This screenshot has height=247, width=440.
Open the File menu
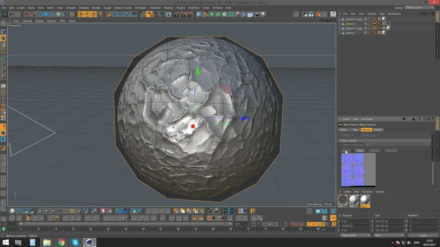(x=4, y=8)
